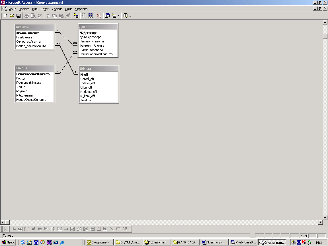Select the Command Button tool
This screenshot has width=328, height=246.
click(x=66, y=229)
